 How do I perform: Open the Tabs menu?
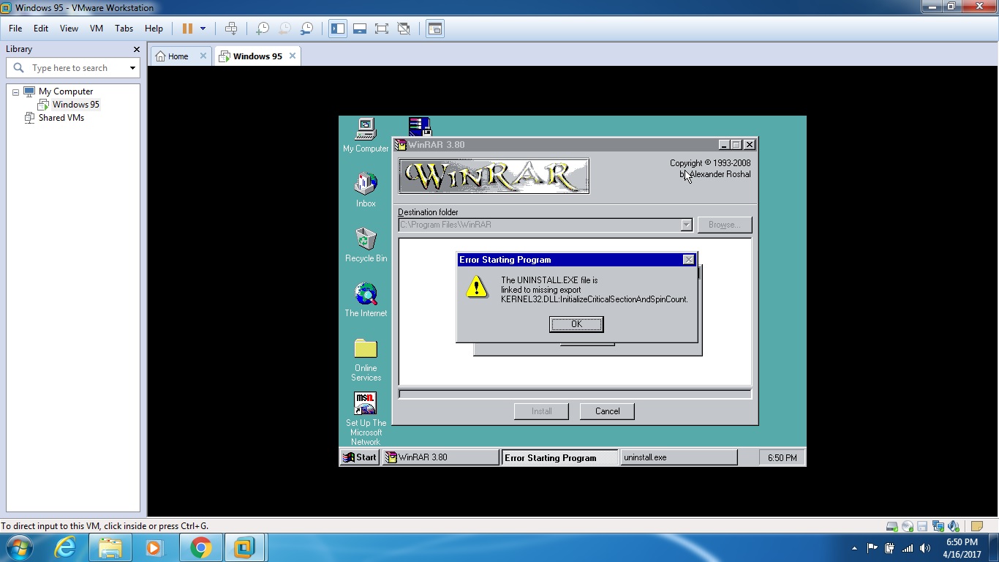pos(124,29)
